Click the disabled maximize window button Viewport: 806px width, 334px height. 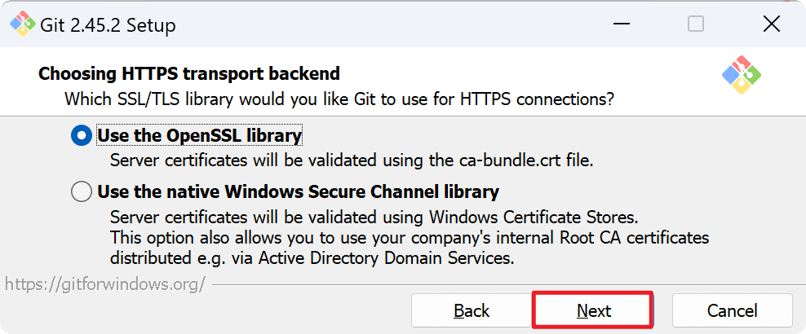[x=696, y=24]
